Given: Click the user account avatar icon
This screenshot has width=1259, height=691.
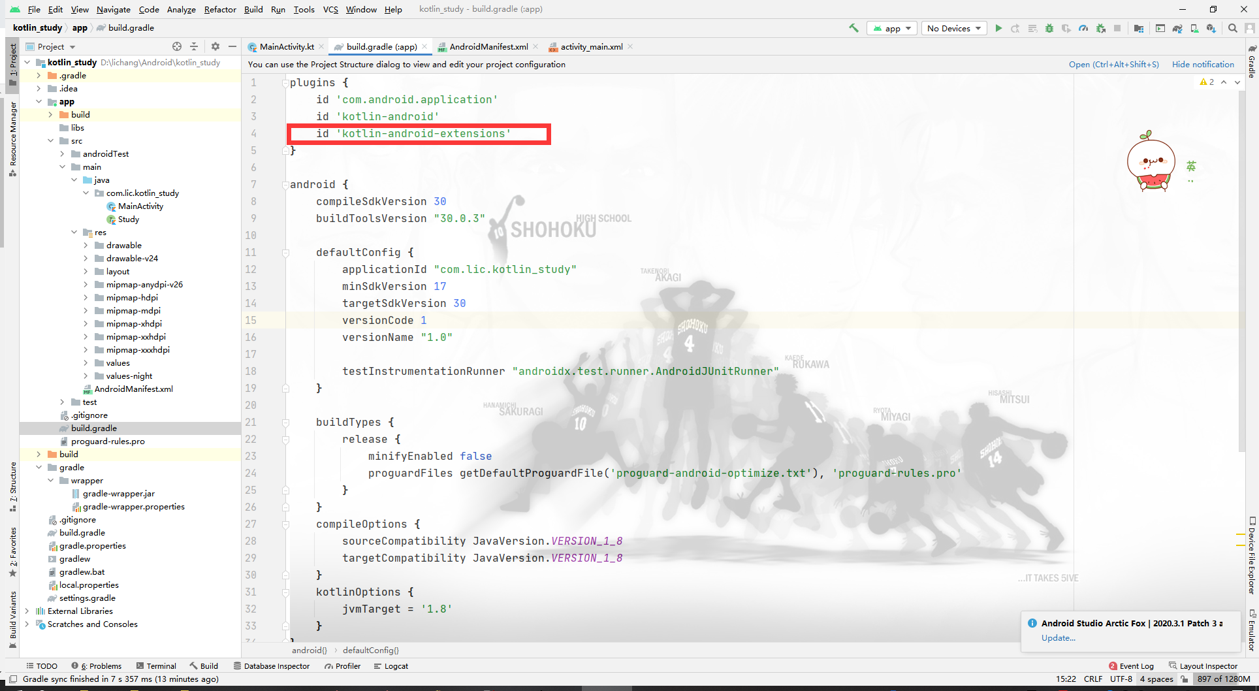Looking at the screenshot, I should tap(1250, 28).
